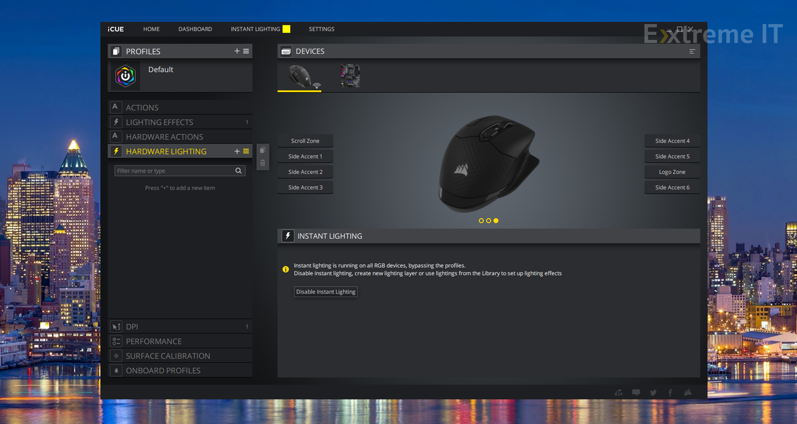Click the DPI cursor icon
Screen dimensions: 797x424
point(116,327)
